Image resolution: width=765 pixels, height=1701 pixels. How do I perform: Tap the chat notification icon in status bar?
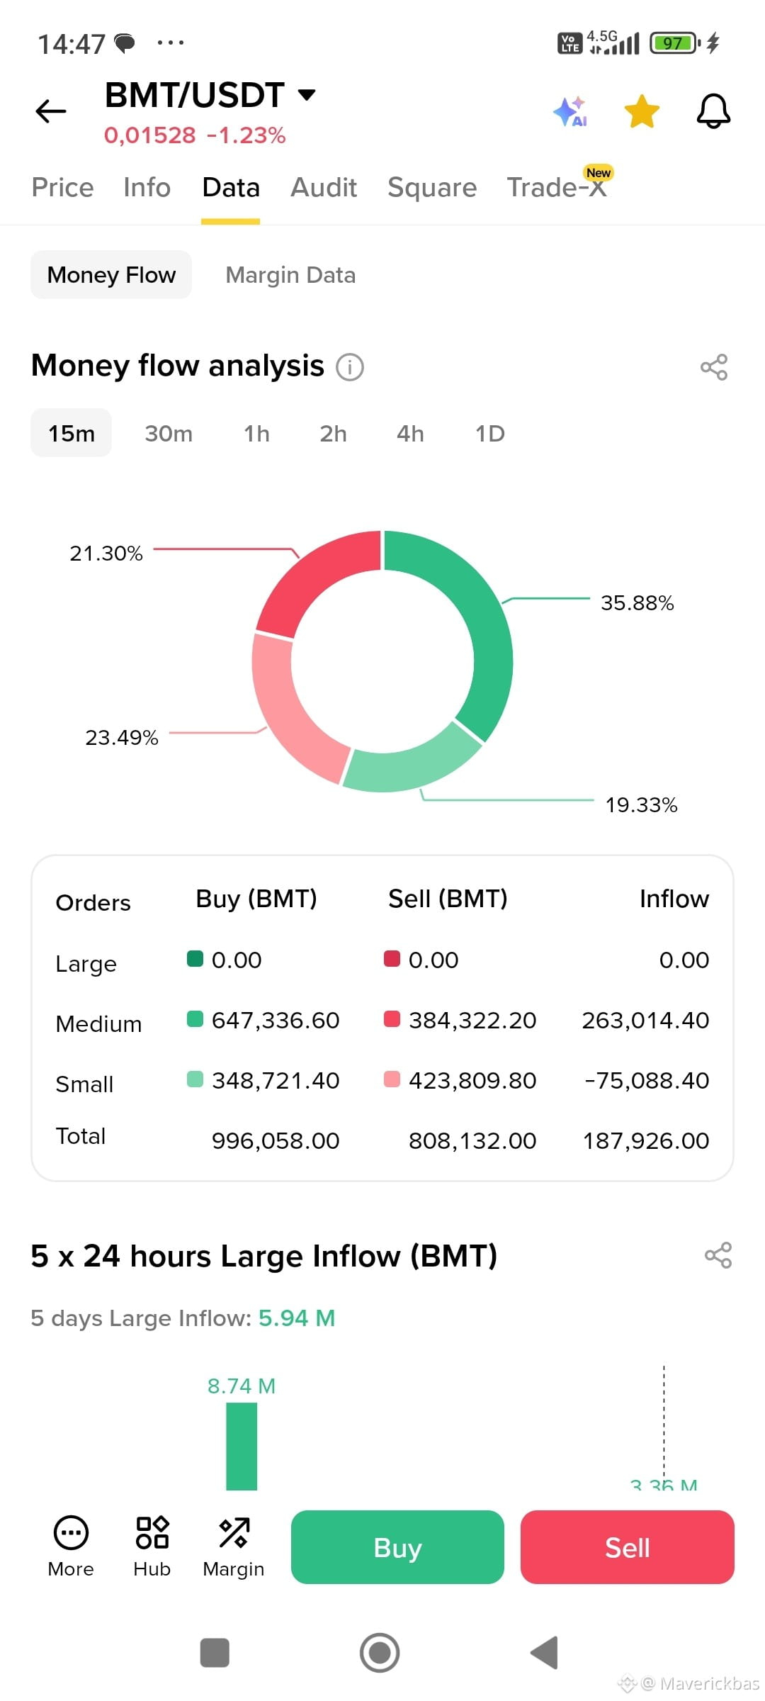tap(125, 44)
